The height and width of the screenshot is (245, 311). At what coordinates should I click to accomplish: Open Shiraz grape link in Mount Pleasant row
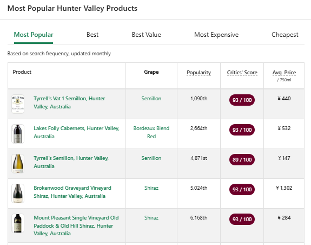coord(151,218)
